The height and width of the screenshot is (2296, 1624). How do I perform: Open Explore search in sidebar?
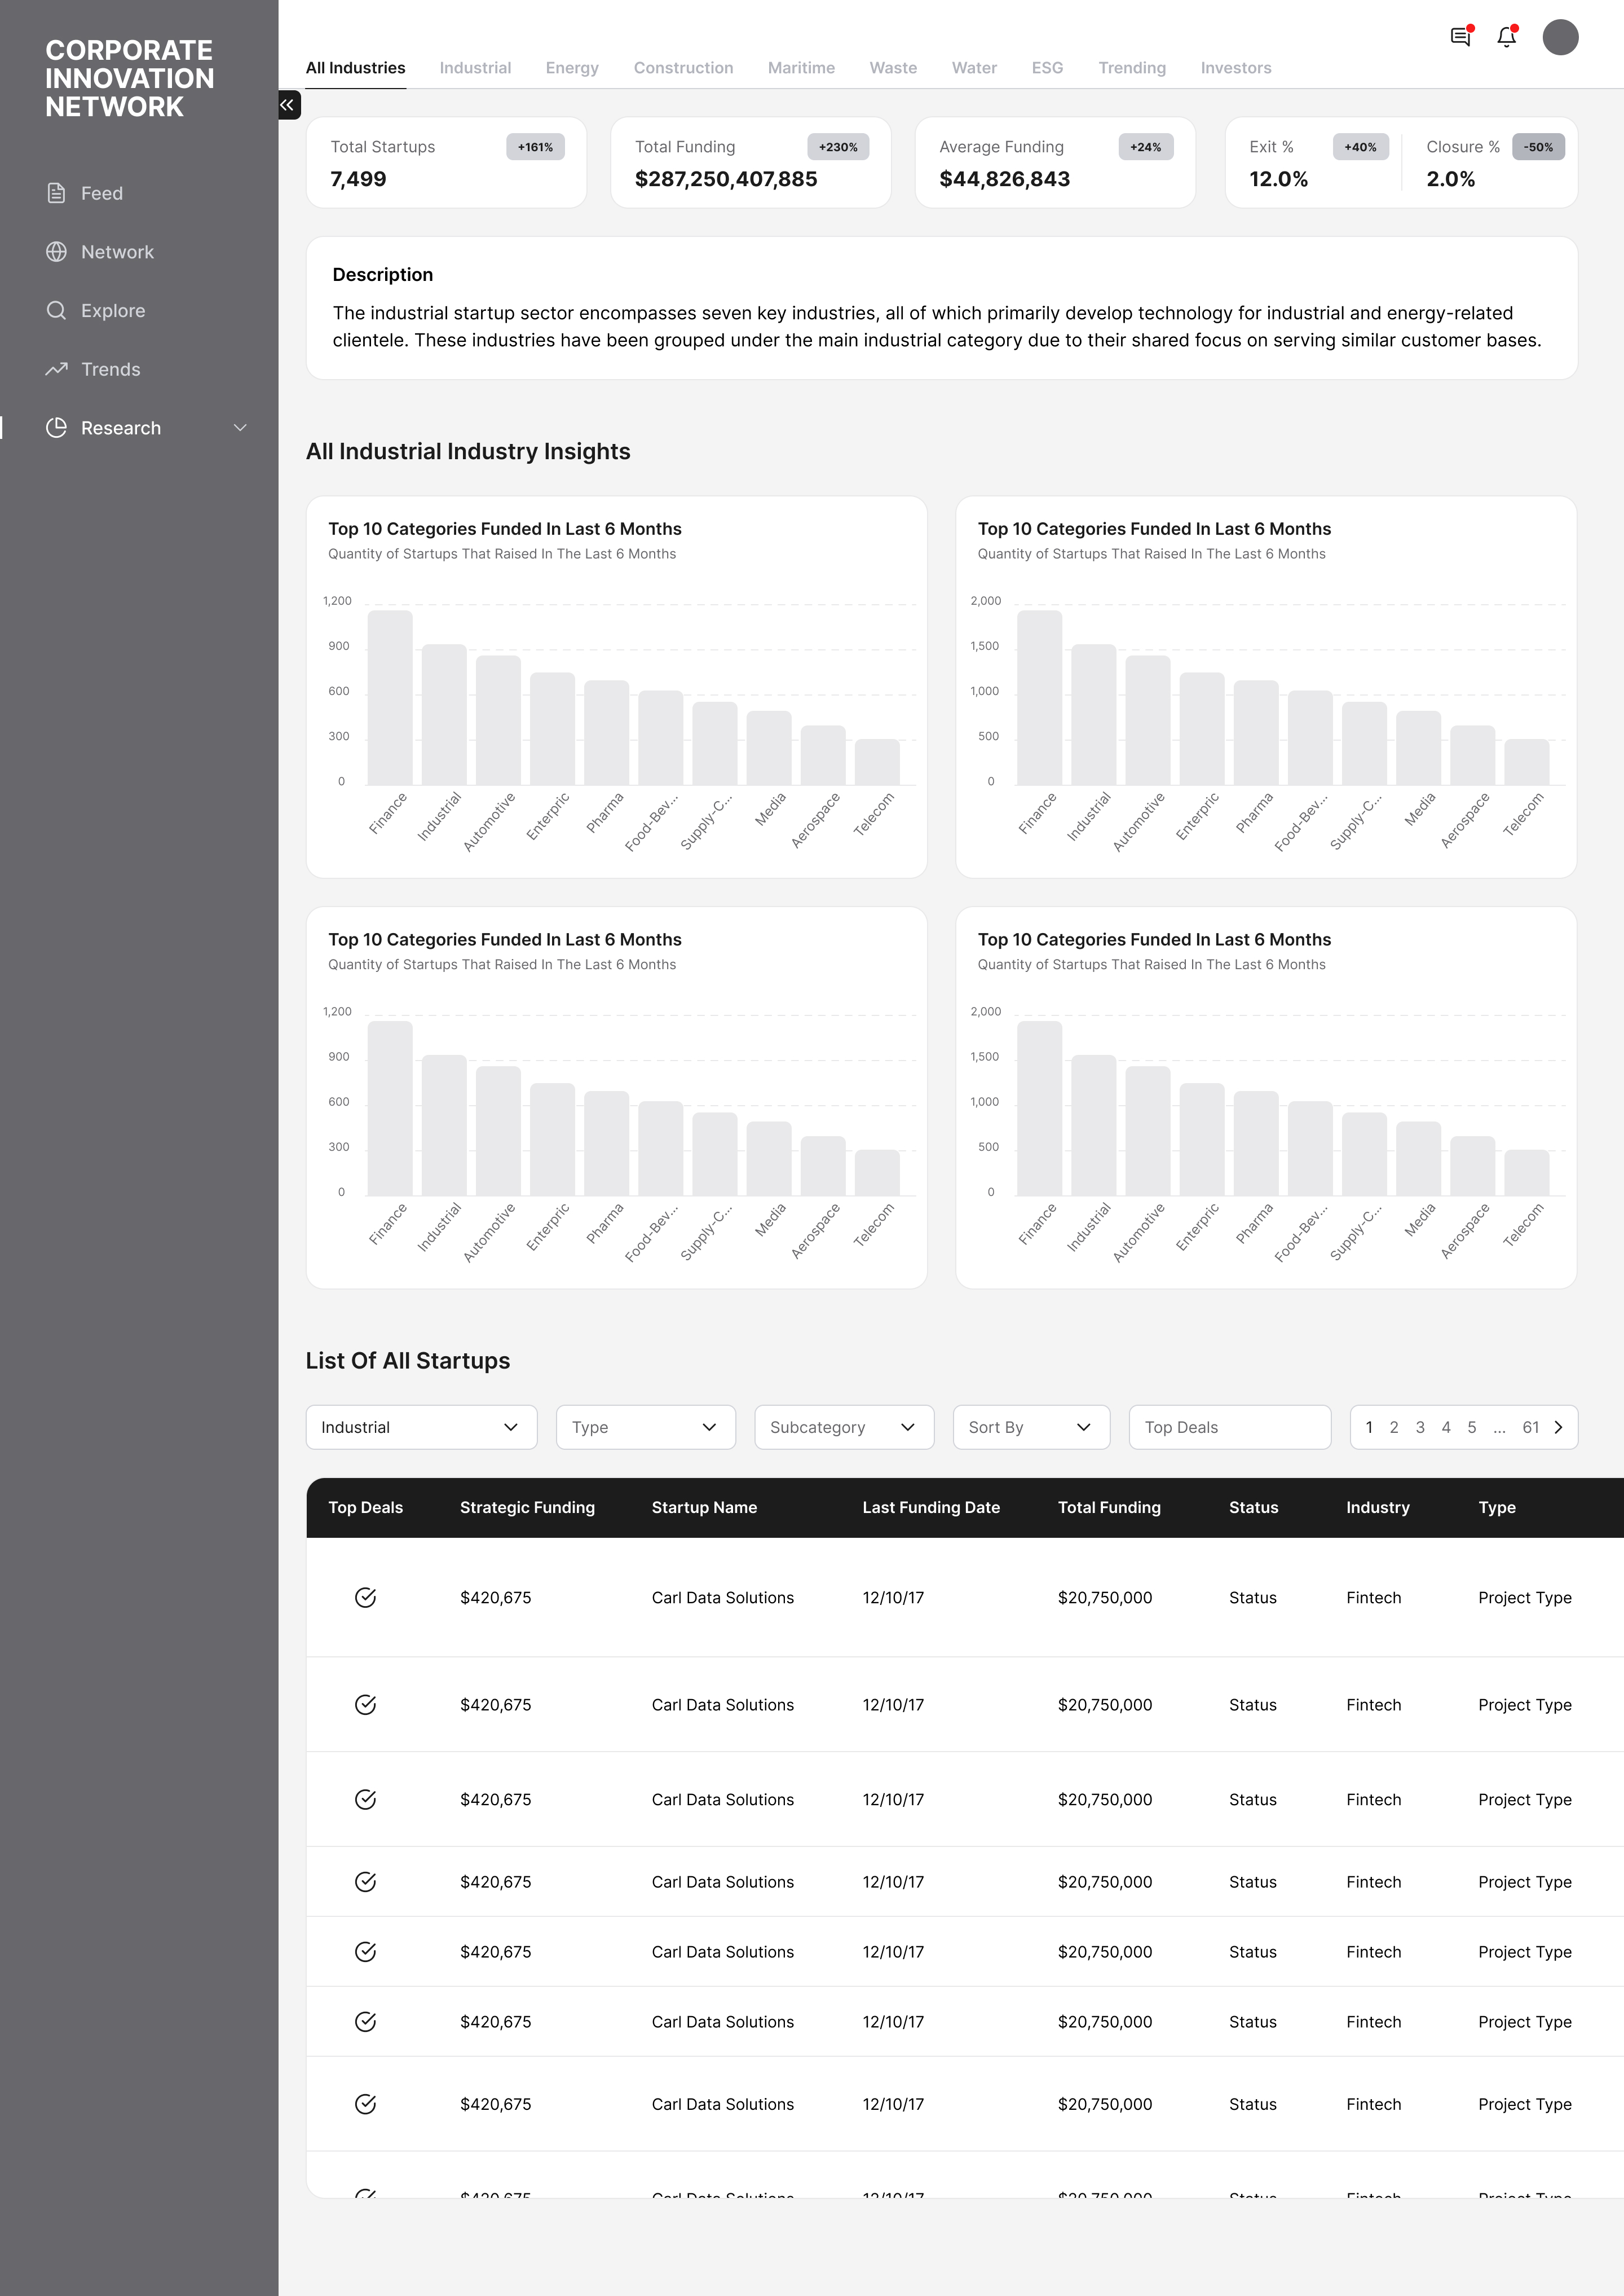[112, 311]
